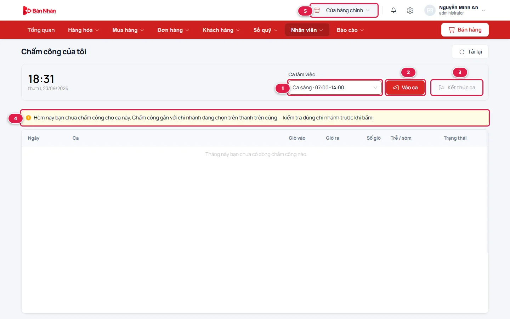The image size is (510, 319).
Task: Click the user avatar icon
Action: pos(430,10)
